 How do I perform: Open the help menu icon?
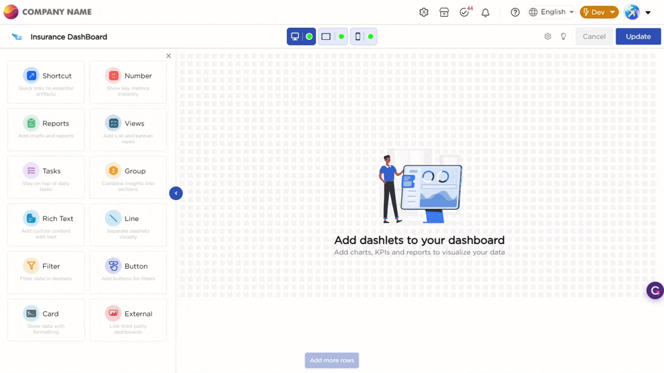point(515,12)
